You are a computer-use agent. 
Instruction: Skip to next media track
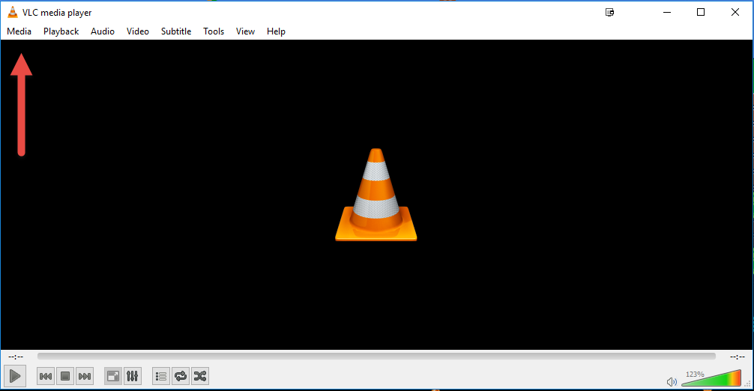(85, 376)
